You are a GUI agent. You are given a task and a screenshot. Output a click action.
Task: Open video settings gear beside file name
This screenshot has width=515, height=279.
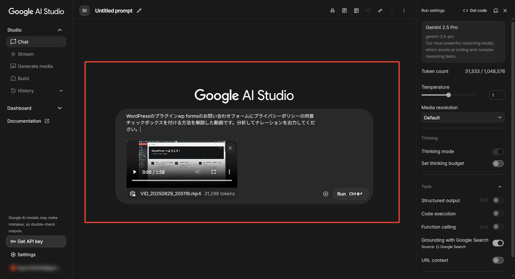(x=133, y=194)
